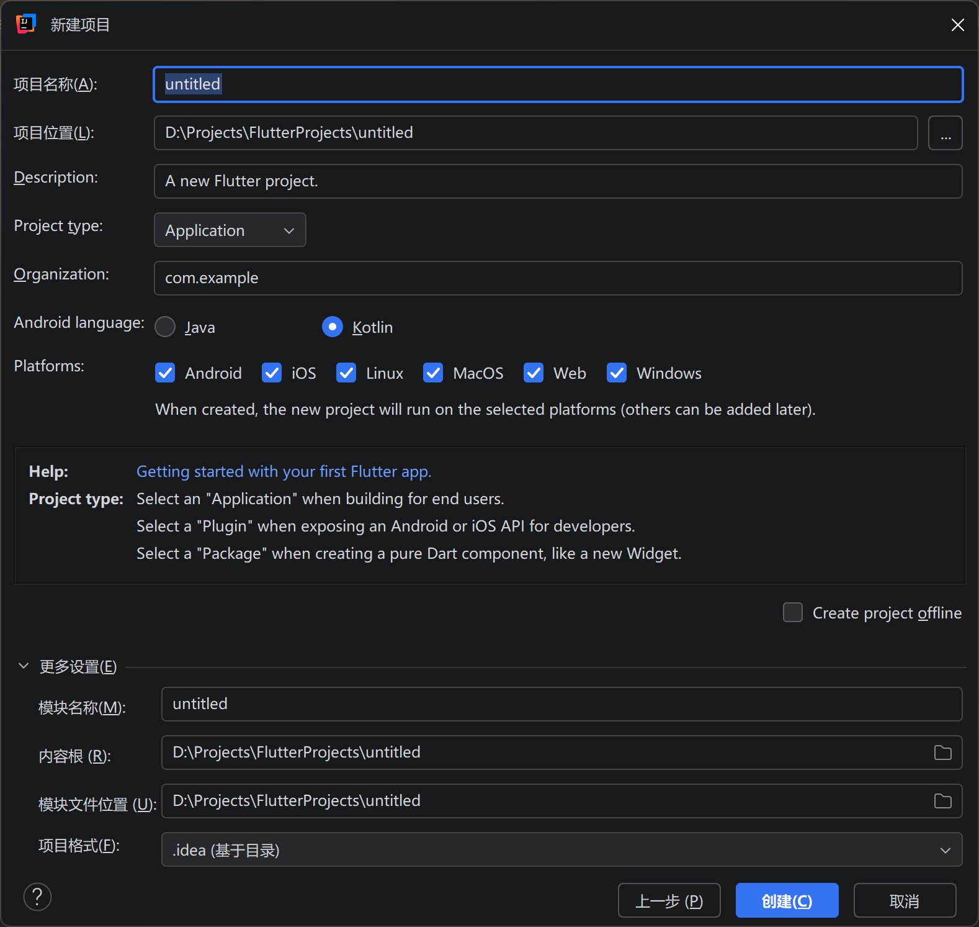Uncheck the iOS platform checkbox
This screenshot has height=927, width=979.
[x=272, y=373]
